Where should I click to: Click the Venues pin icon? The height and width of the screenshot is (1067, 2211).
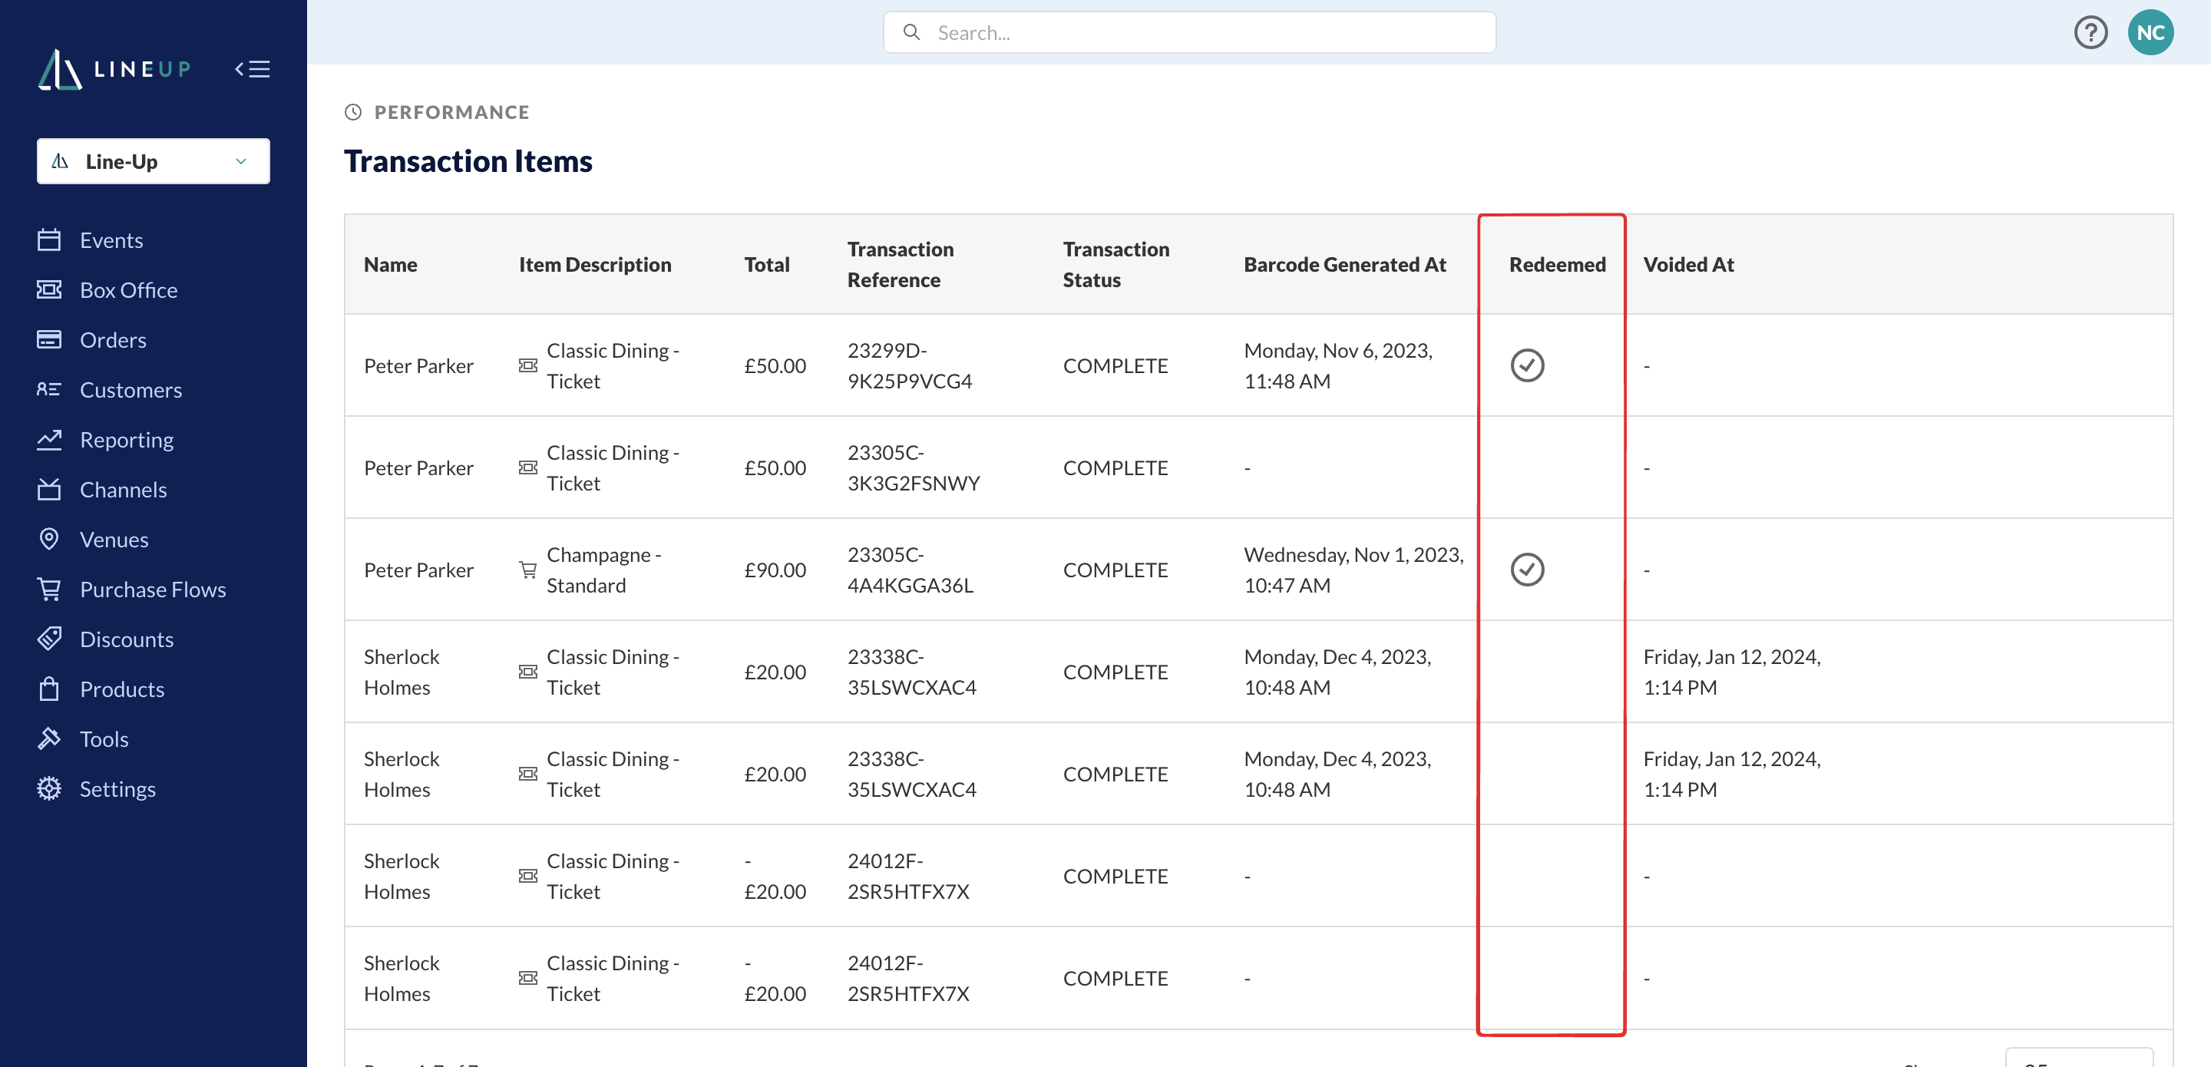click(x=49, y=538)
